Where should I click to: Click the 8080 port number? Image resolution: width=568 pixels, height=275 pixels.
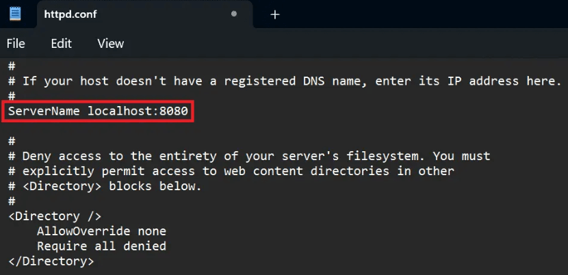[x=174, y=111]
